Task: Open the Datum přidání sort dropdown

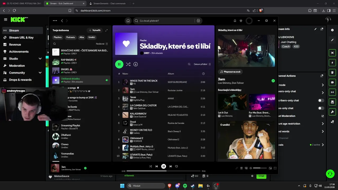Action: click(x=202, y=64)
